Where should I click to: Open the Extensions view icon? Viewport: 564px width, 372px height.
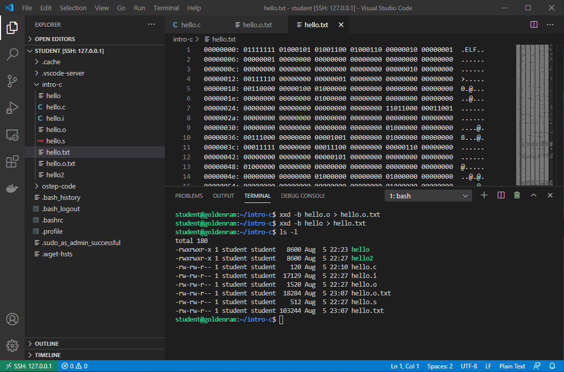(12, 161)
